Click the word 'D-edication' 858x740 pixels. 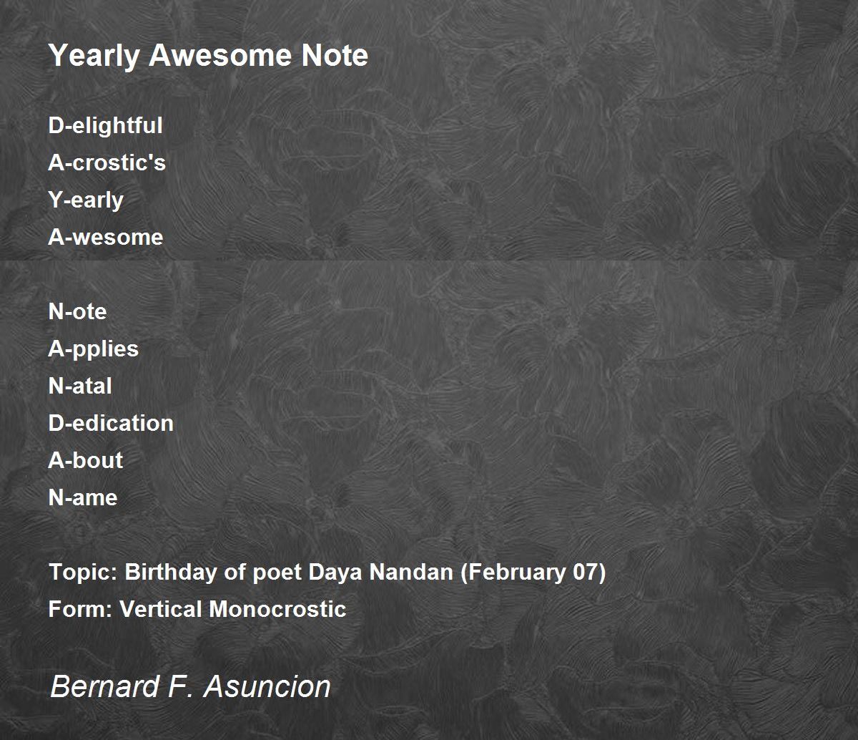111,423
